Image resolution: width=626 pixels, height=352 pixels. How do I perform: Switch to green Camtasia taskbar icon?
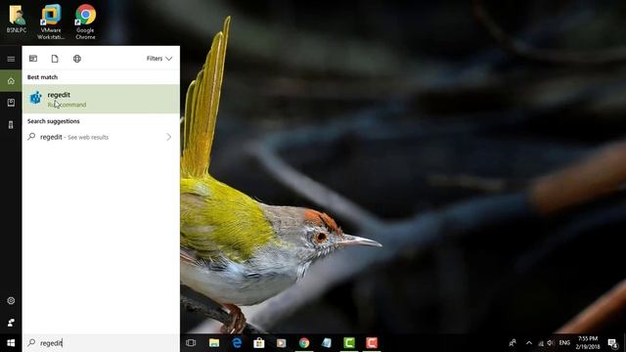[349, 343]
